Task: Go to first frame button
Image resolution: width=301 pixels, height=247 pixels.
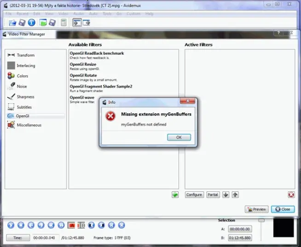Action: click(x=111, y=225)
